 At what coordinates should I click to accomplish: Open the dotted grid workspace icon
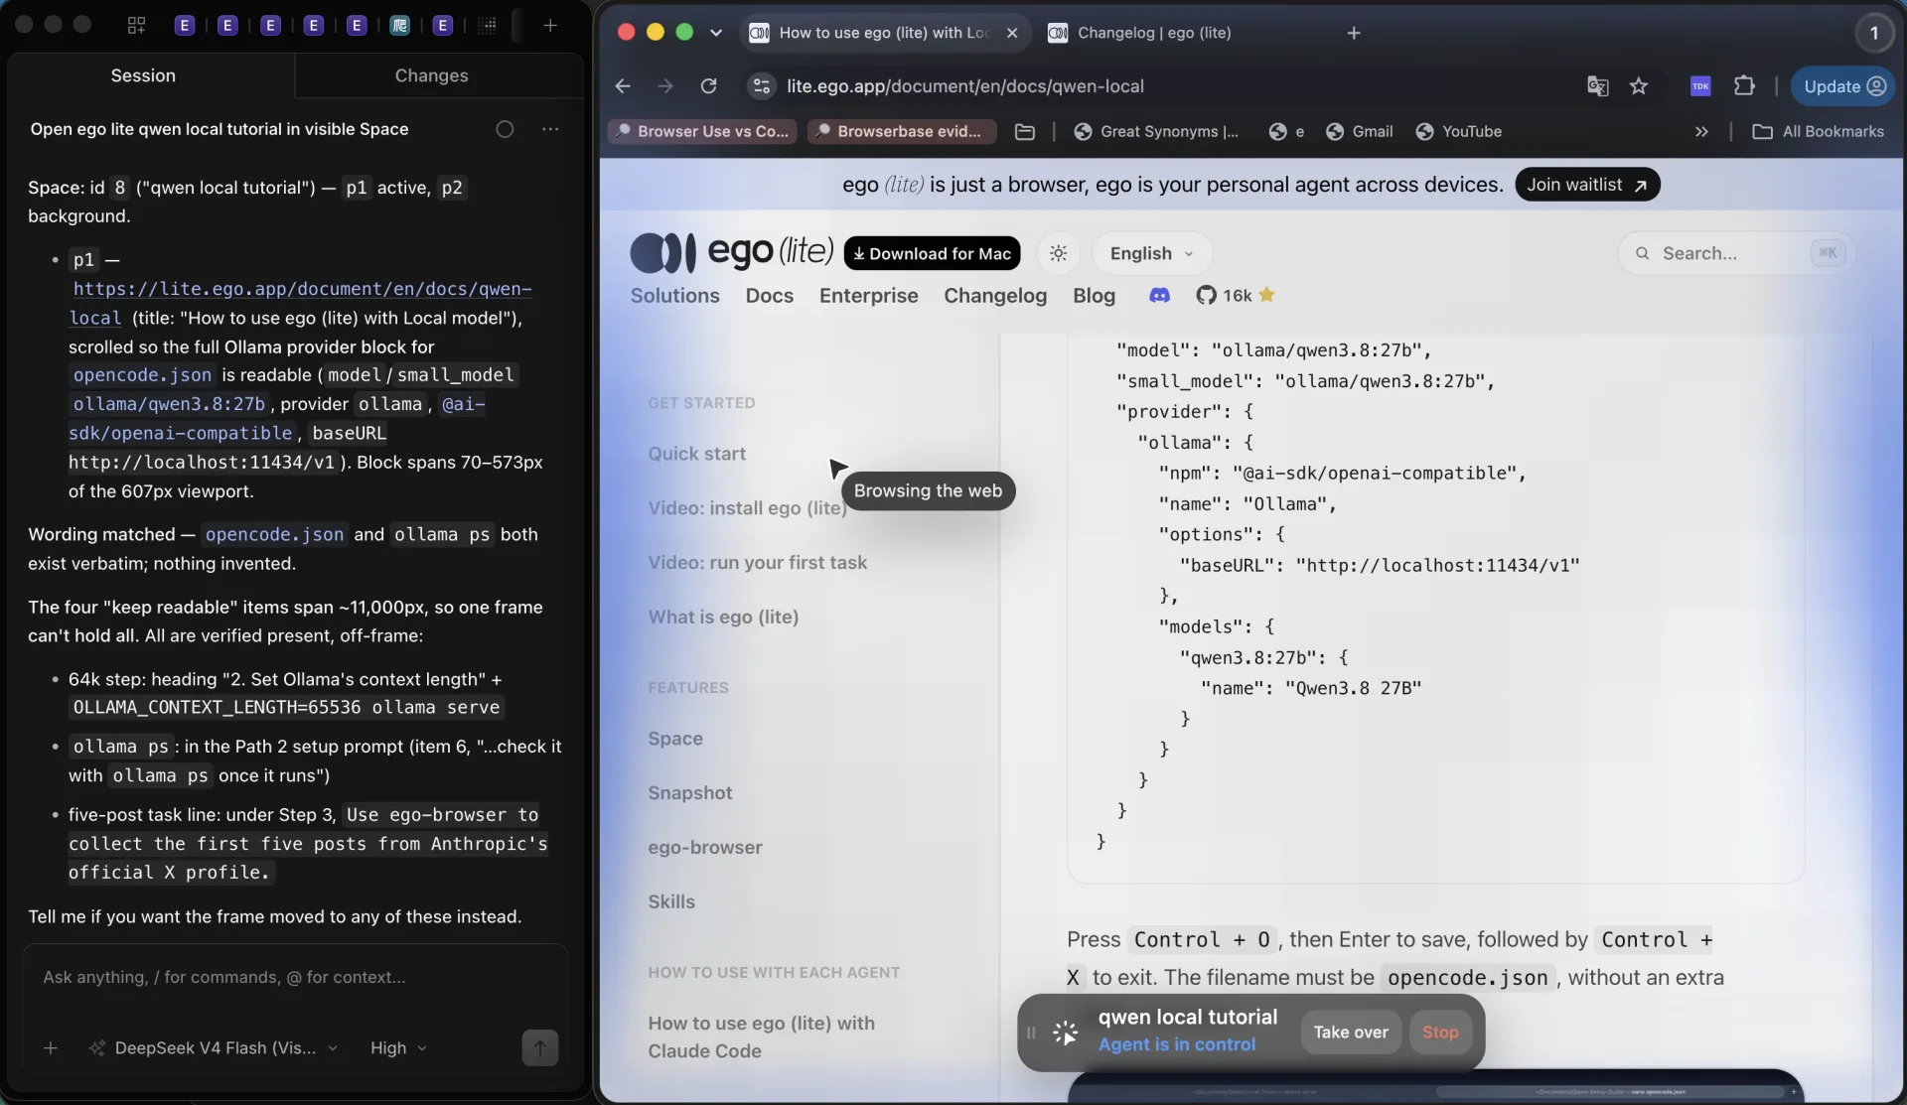487,26
